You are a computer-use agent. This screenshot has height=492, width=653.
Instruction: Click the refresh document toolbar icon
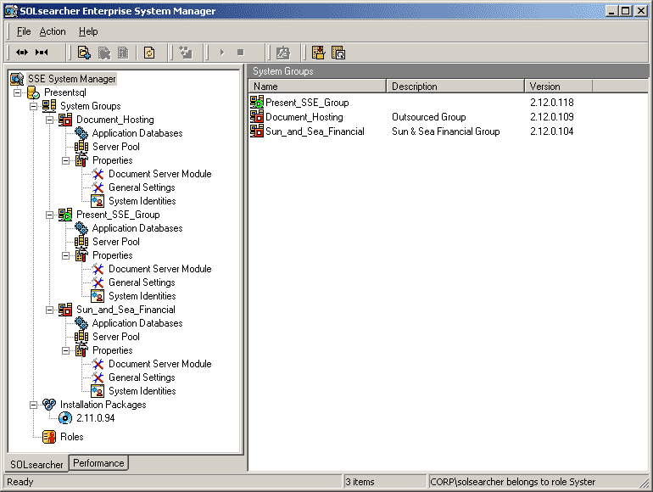[x=149, y=53]
